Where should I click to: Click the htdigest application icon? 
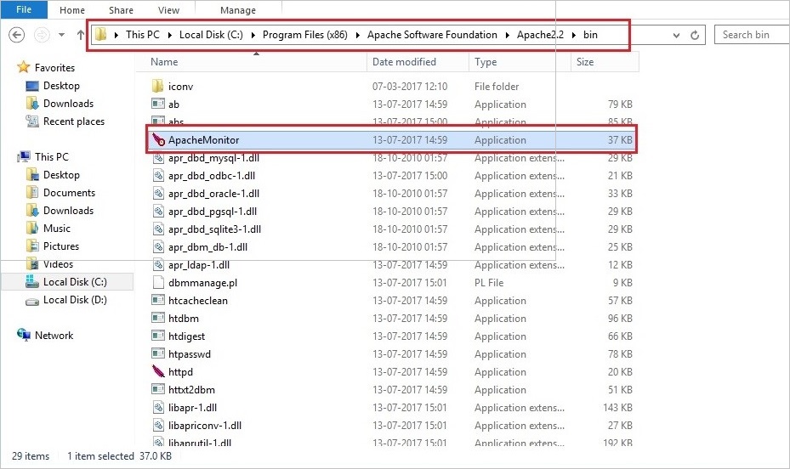(x=157, y=336)
